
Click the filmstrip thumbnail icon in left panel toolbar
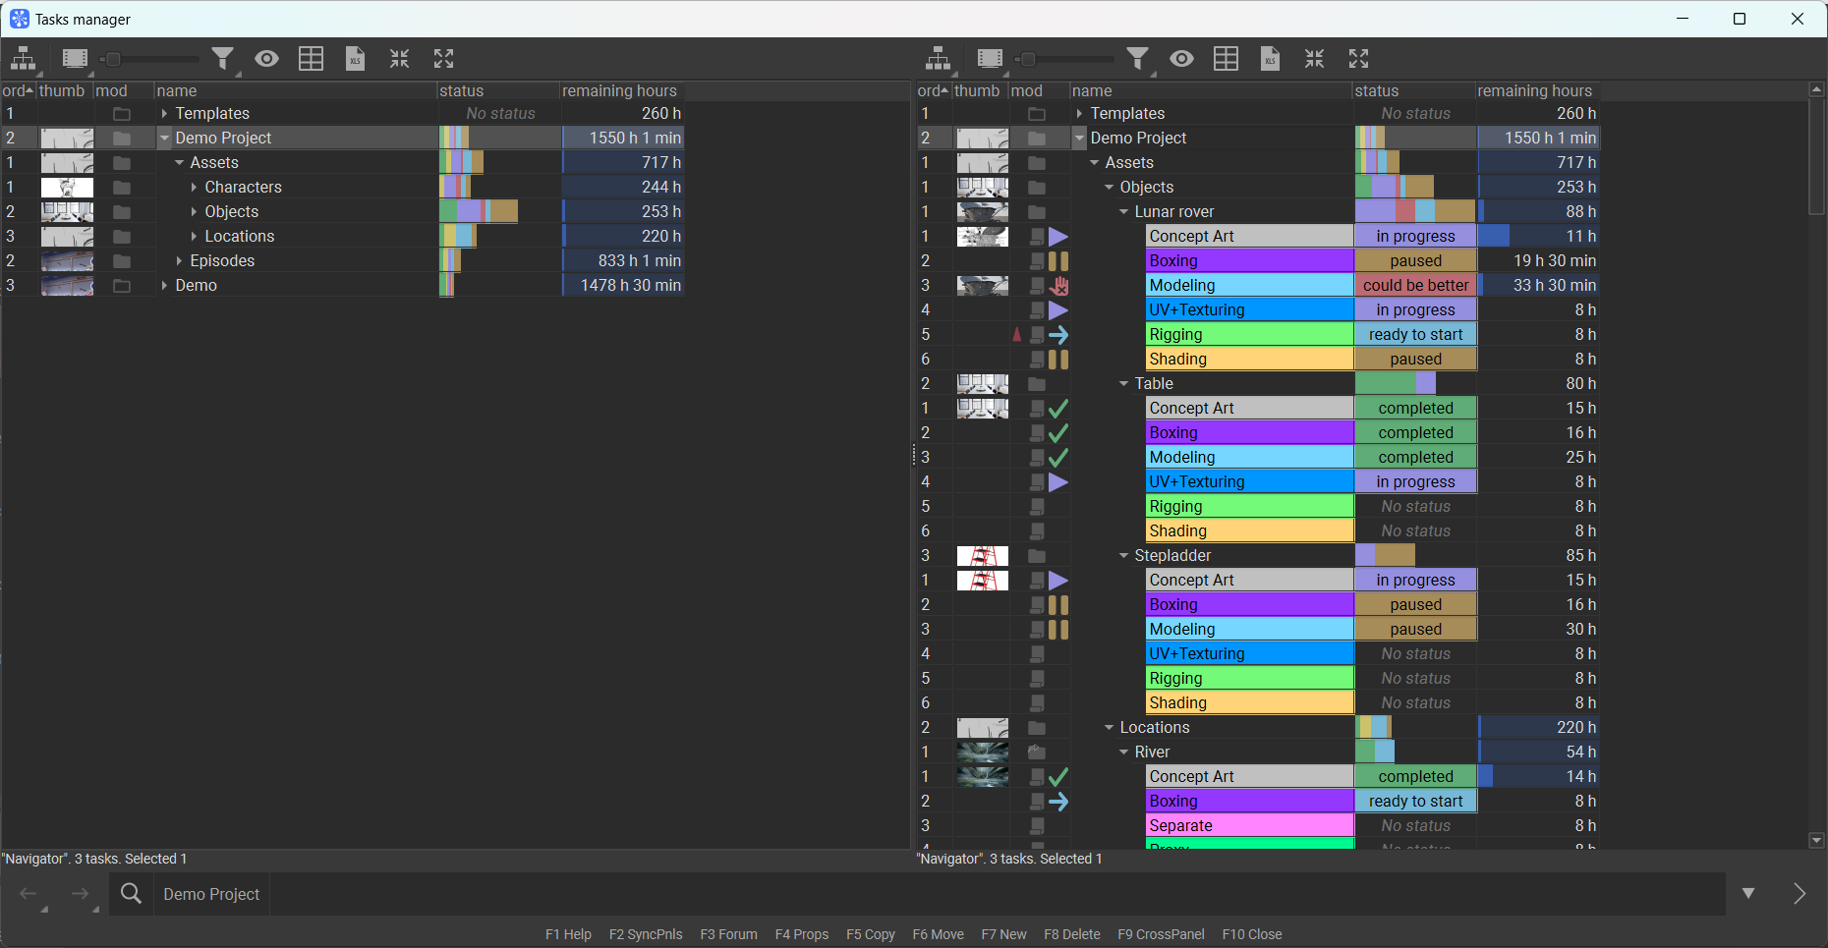75,59
